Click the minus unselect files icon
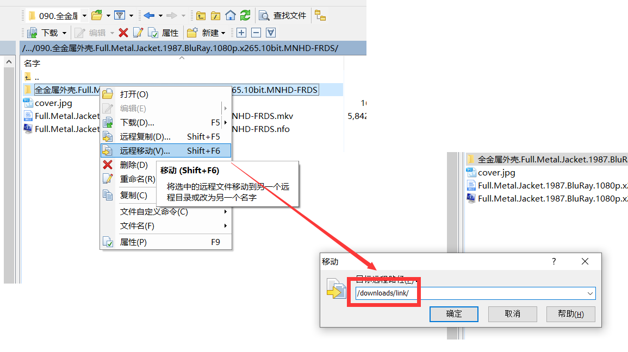 pyautogui.click(x=256, y=33)
